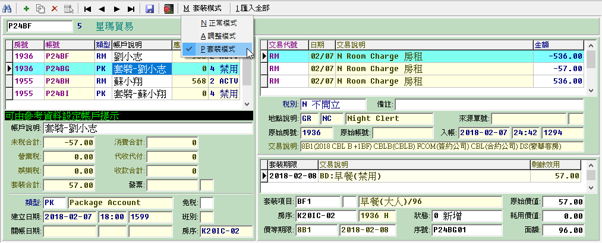Click the binoculars search icon

pos(7,9)
